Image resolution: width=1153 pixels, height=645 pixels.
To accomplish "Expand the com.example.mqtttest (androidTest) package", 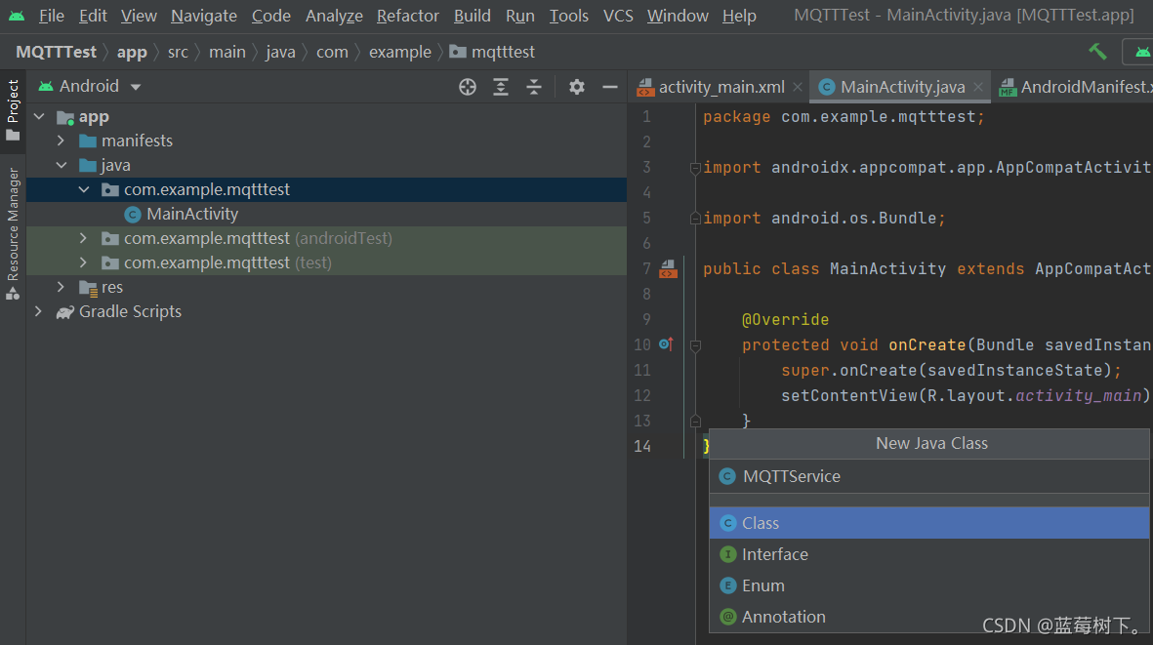I will click(x=83, y=238).
